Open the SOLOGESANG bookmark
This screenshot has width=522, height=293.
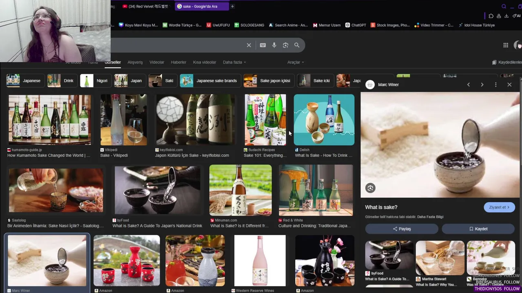coord(249,25)
